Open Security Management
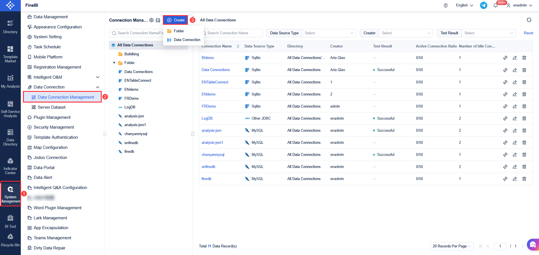 (54, 127)
